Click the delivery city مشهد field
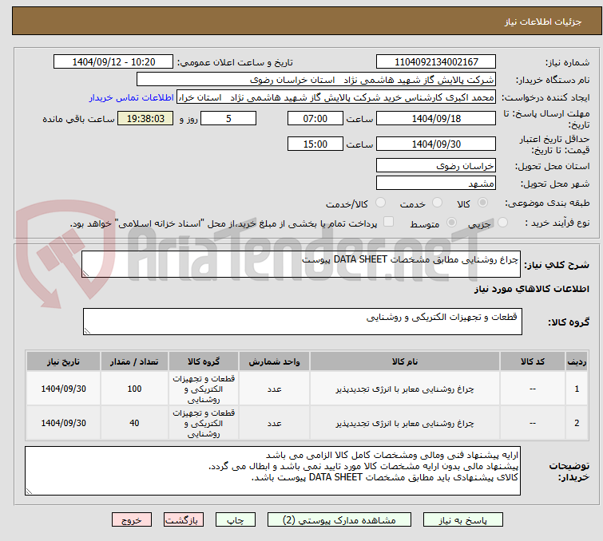 (436, 184)
